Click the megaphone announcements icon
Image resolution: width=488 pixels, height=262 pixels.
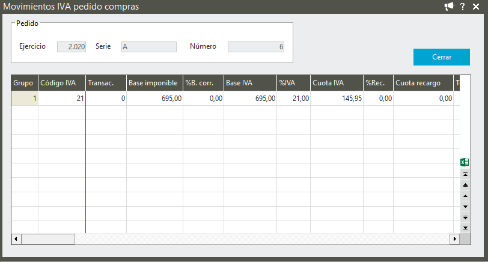[449, 6]
